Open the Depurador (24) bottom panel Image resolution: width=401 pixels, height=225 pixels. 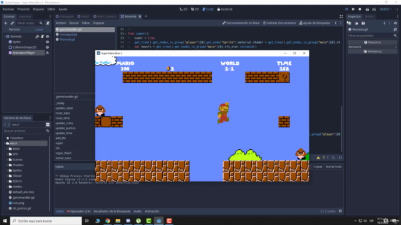click(x=78, y=211)
